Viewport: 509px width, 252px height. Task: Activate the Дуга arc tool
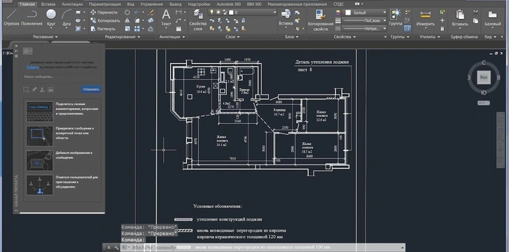[67, 17]
